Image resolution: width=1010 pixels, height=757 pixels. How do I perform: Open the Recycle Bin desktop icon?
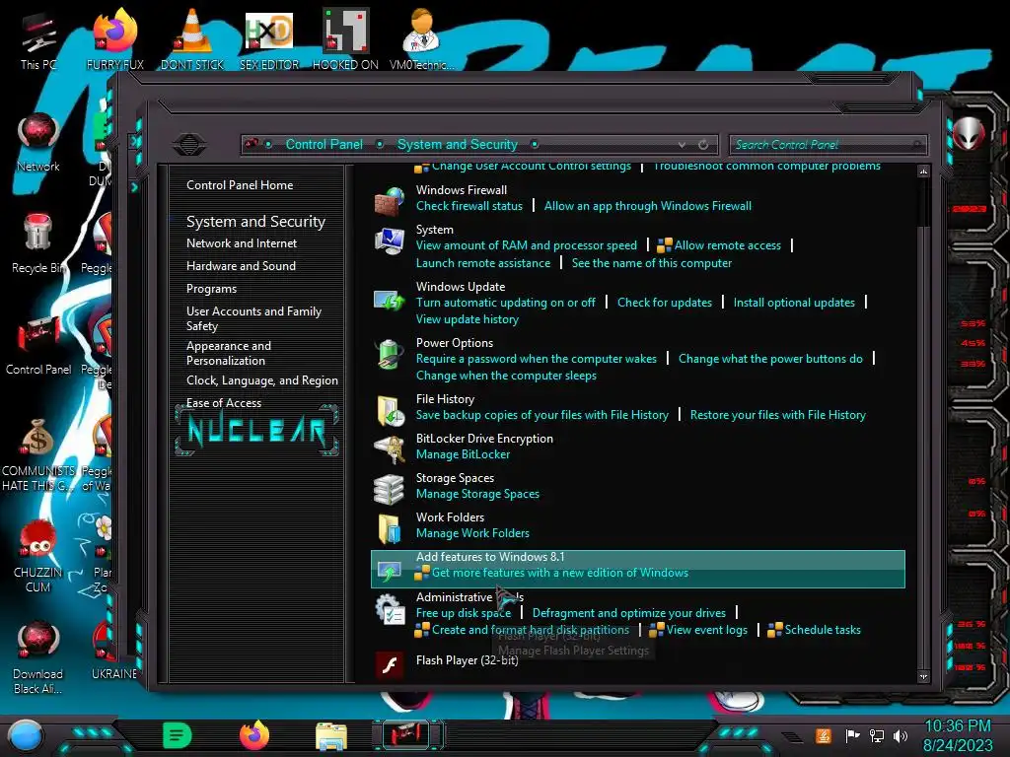[38, 243]
